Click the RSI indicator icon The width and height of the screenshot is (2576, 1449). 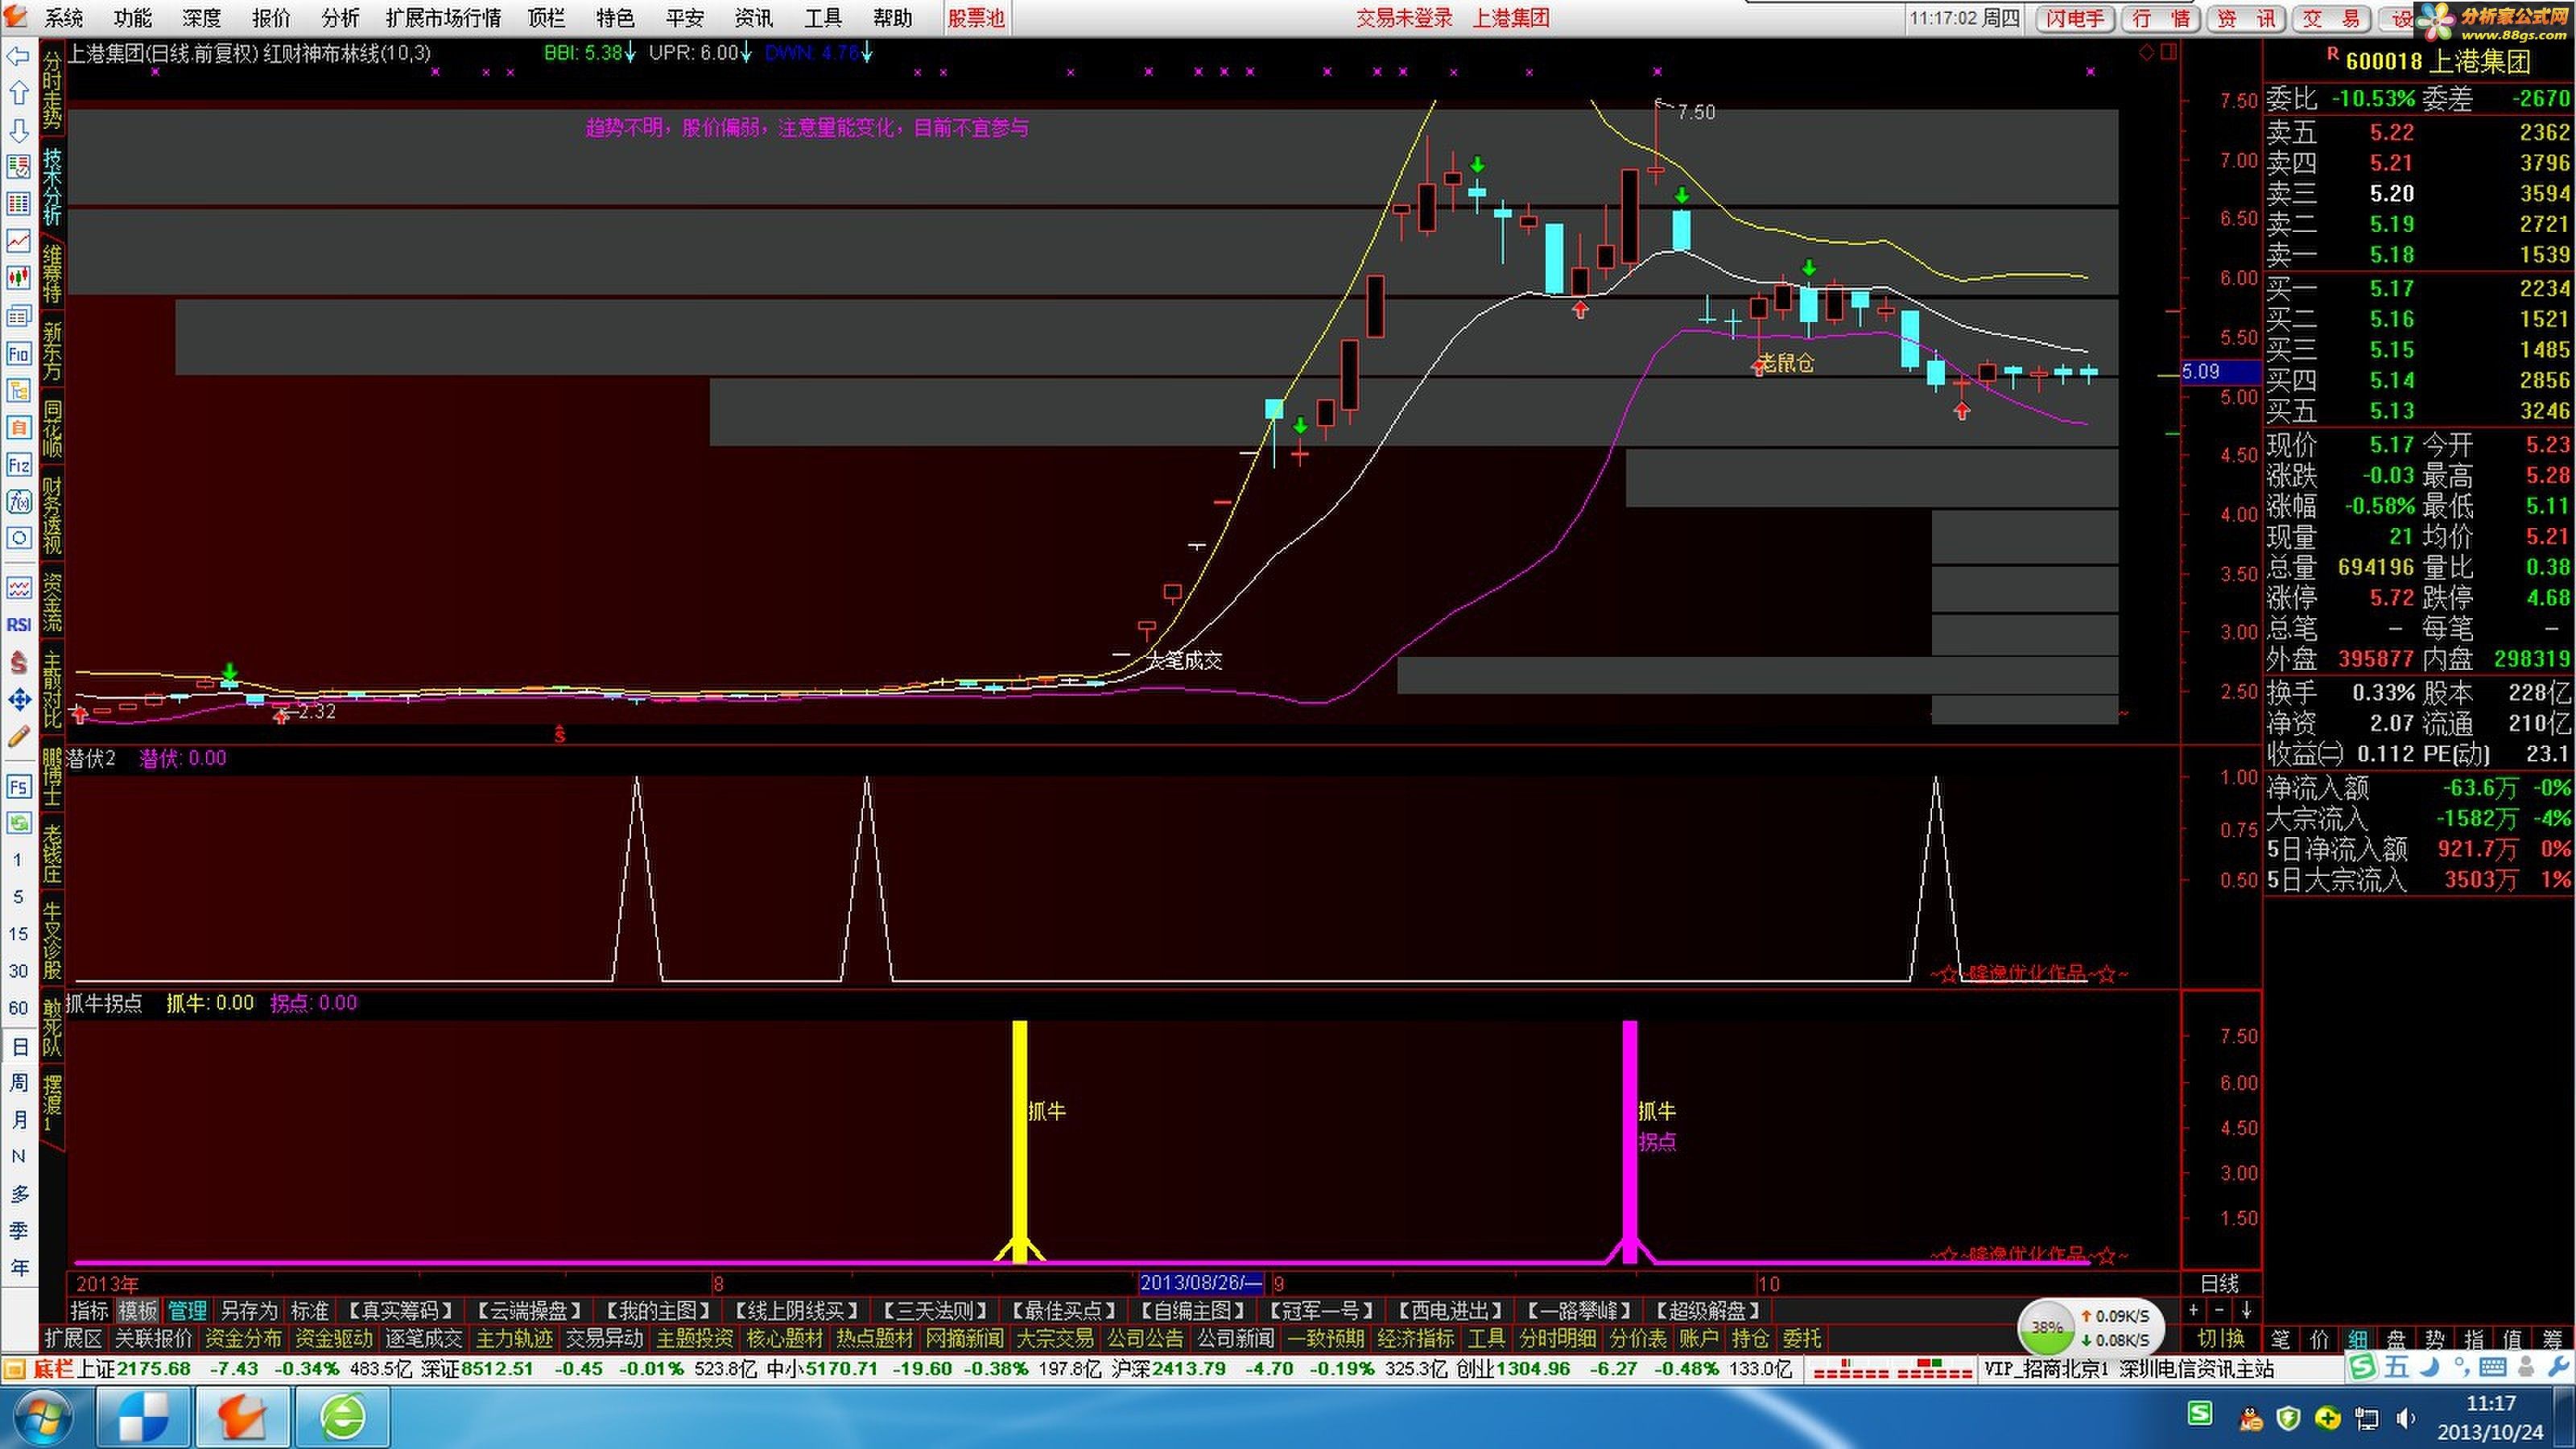pyautogui.click(x=19, y=625)
